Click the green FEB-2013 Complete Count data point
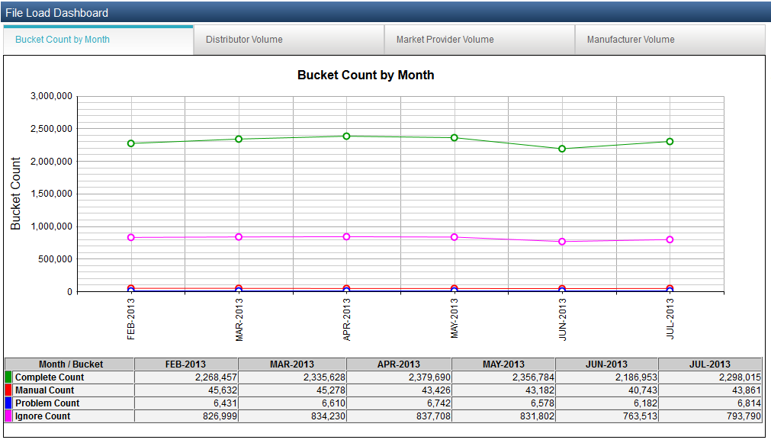 click(x=131, y=143)
